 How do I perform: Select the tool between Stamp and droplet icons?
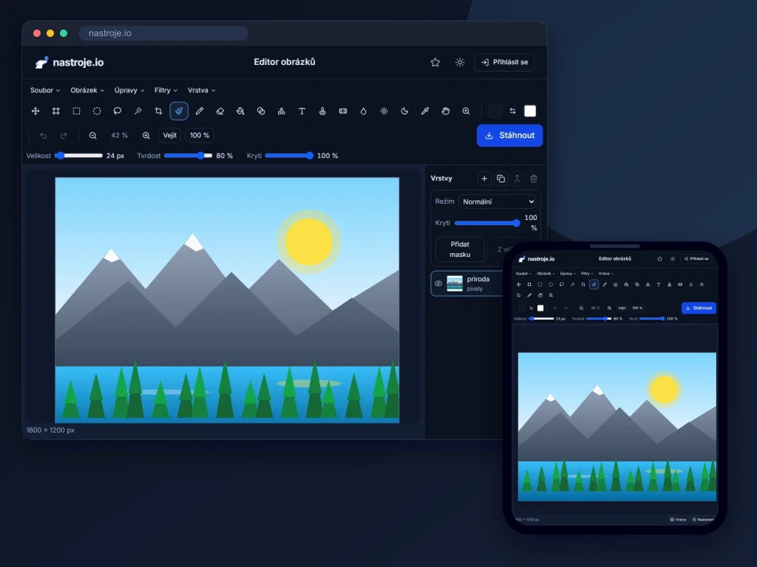point(343,111)
